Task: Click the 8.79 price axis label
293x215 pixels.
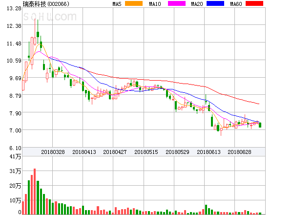Action: (x=15, y=96)
